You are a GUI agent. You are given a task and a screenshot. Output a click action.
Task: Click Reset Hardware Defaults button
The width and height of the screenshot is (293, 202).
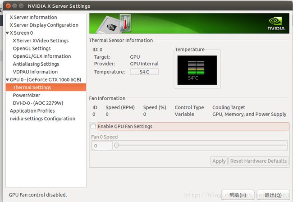click(258, 161)
